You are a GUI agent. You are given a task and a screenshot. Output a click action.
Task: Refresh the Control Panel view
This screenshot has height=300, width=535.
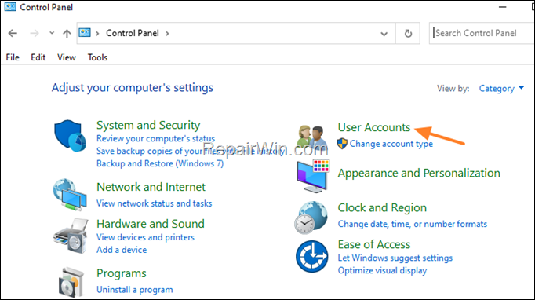click(408, 33)
